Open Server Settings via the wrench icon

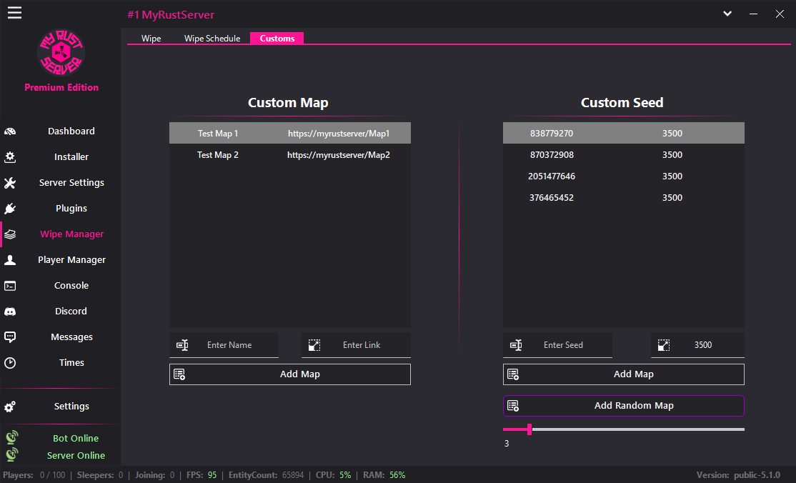(10, 182)
